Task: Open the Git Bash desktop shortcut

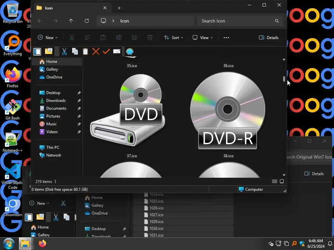Action: pyautogui.click(x=13, y=110)
